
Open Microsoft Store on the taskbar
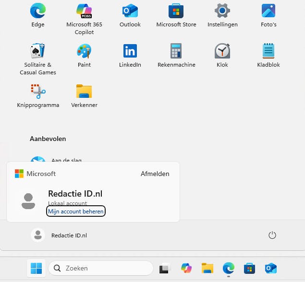click(250, 268)
